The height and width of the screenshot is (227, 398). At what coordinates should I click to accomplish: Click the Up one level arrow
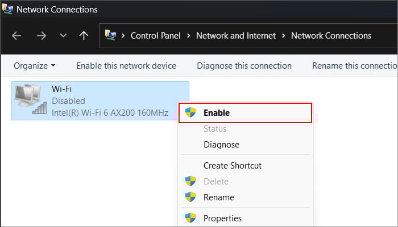[84, 36]
